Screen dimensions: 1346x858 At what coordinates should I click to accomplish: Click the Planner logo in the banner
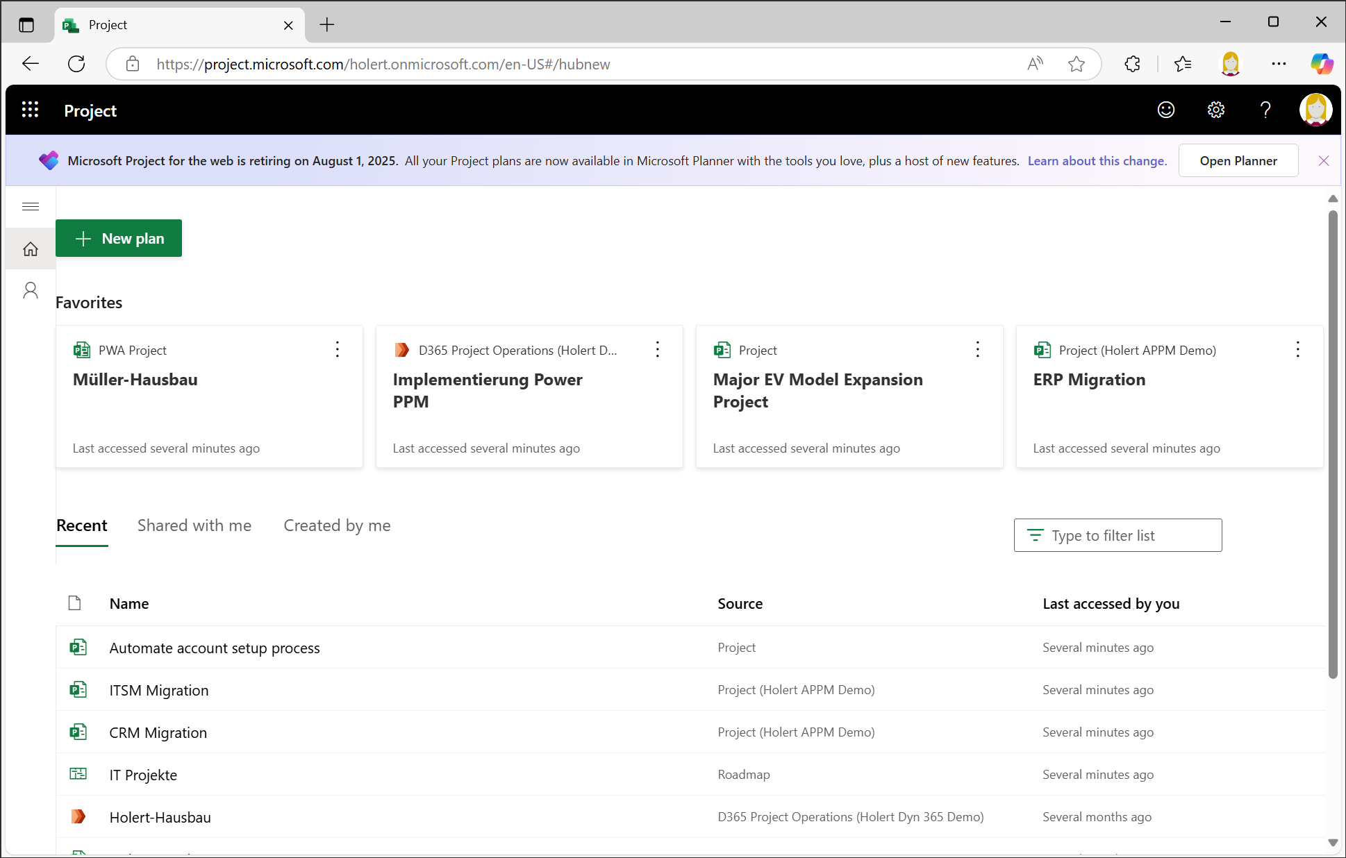(x=49, y=160)
